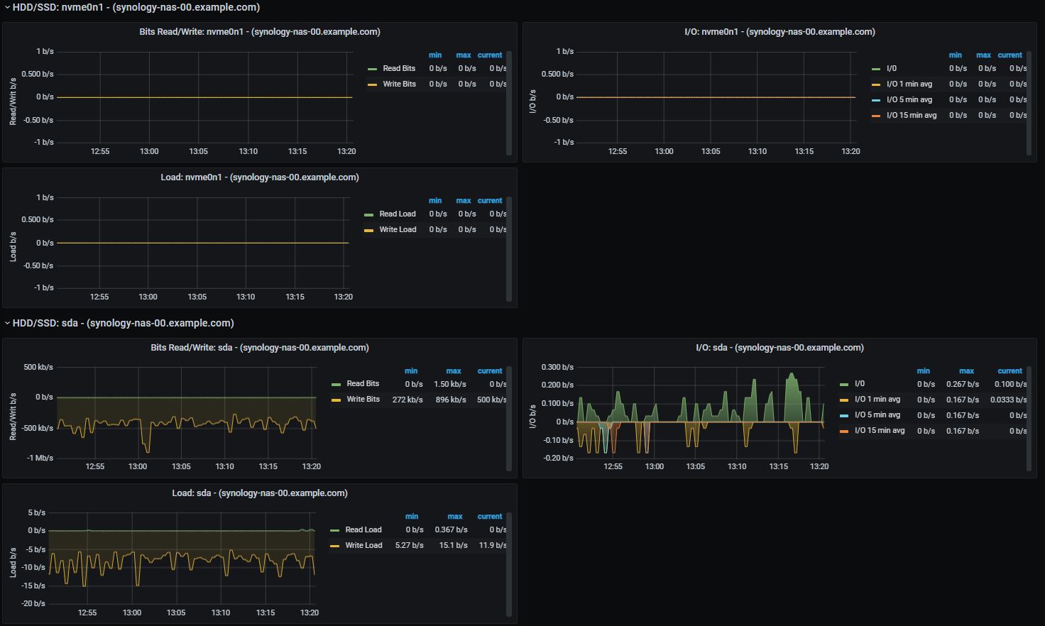Select the '896 kb/s' Write Bits max value

[451, 400]
